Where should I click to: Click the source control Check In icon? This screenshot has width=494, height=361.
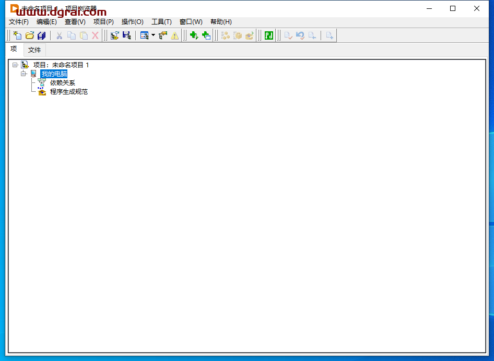point(288,35)
